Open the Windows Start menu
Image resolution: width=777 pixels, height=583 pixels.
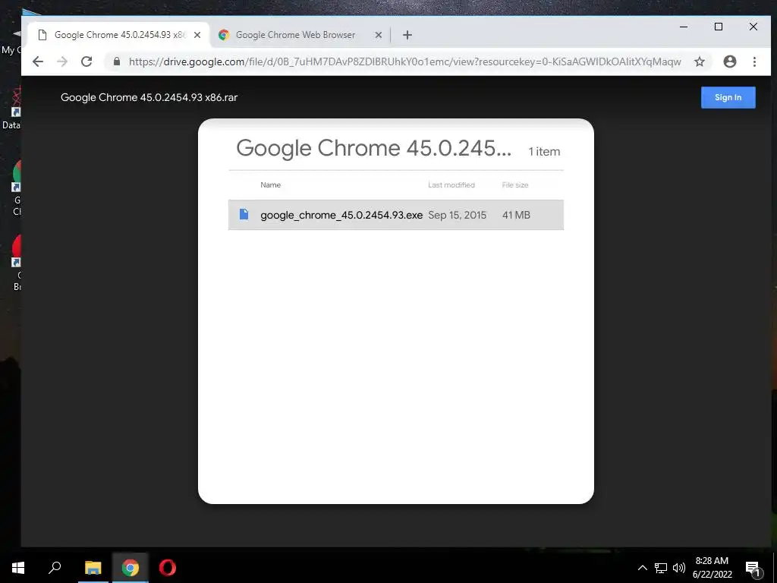18,568
